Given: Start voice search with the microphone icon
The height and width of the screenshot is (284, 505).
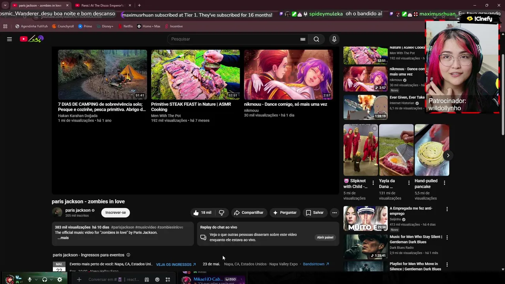Looking at the screenshot, I should click(334, 39).
